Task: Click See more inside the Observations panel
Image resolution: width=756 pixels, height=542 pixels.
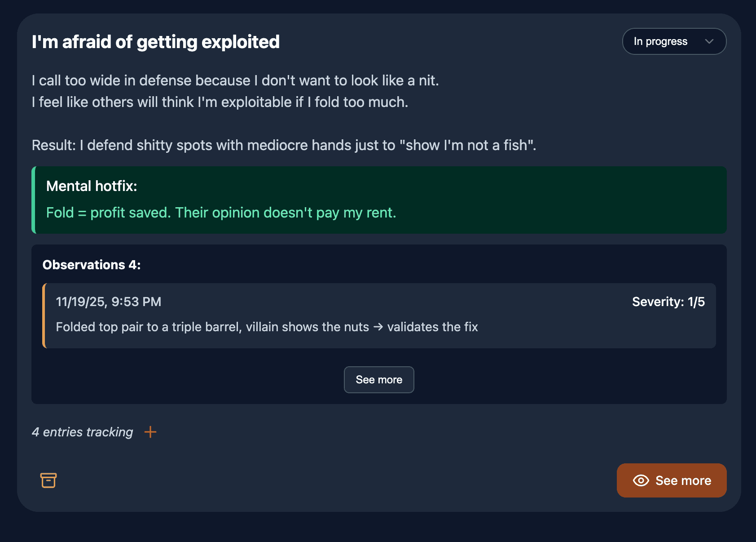Action: pos(378,379)
